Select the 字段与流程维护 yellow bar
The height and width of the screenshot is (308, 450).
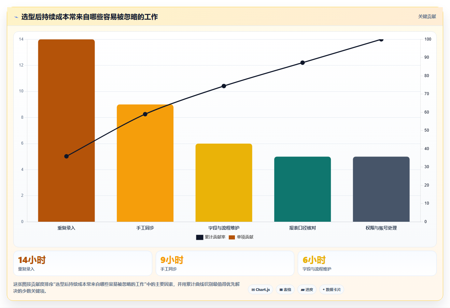pos(224,182)
